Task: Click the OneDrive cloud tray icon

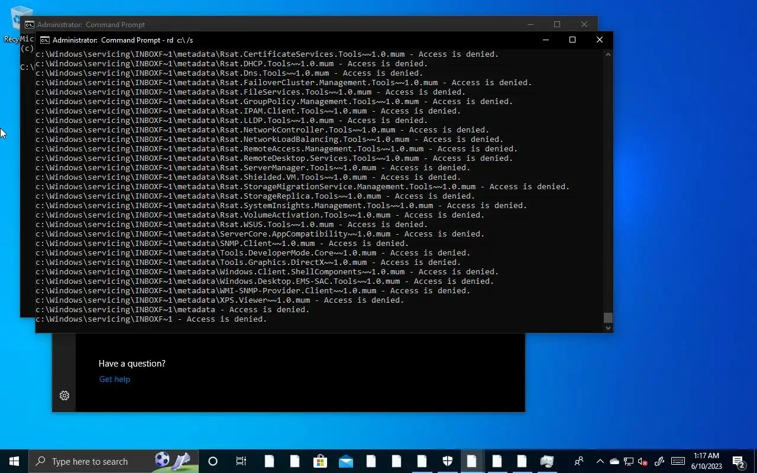Action: [614, 461]
